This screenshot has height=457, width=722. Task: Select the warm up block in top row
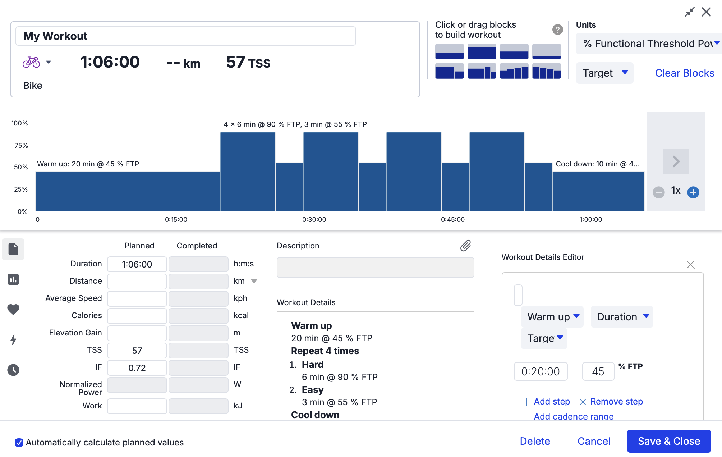449,51
